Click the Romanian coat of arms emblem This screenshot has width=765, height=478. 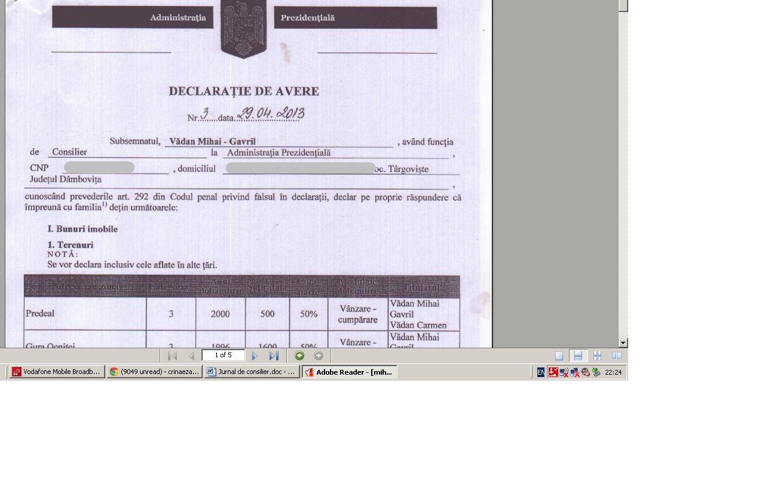[243, 29]
